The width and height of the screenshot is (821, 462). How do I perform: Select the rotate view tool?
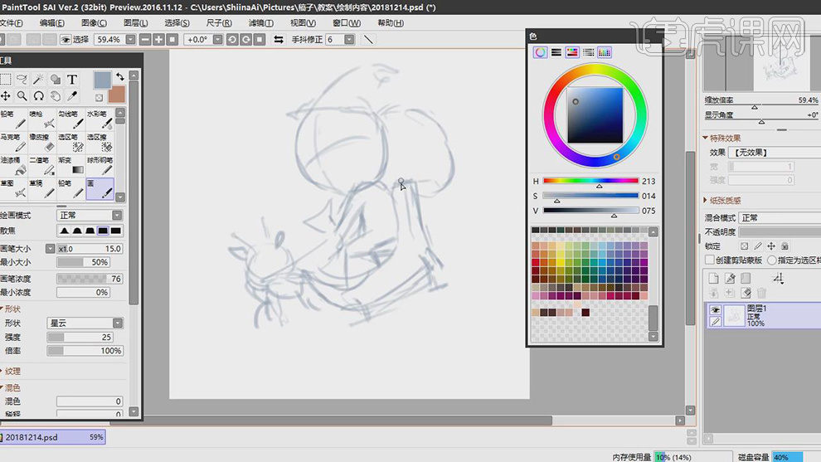pos(38,96)
